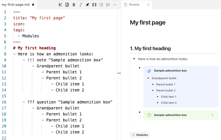Image resolution: width=221 pixels, height=140 pixels.
Task: Insert a bulleted list
Action: coord(101,5)
